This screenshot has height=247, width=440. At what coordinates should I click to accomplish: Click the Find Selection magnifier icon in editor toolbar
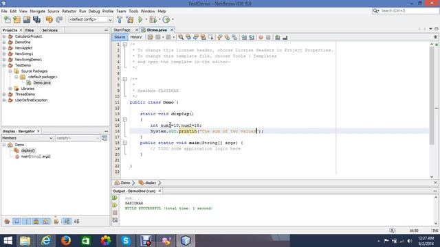click(x=181, y=37)
